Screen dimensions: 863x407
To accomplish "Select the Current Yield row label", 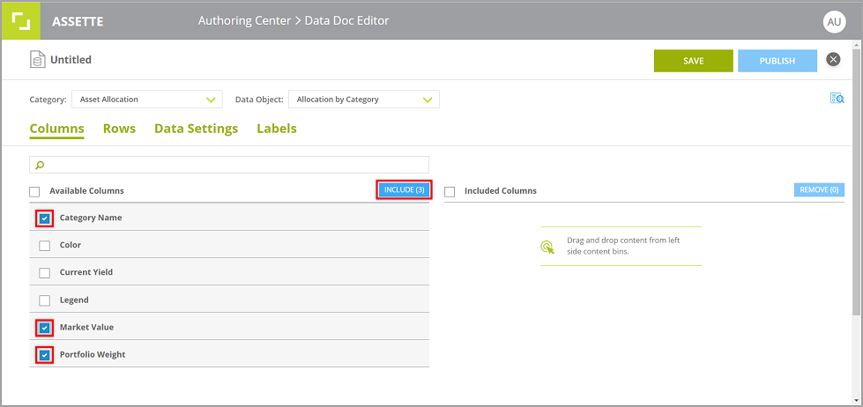I will click(86, 272).
